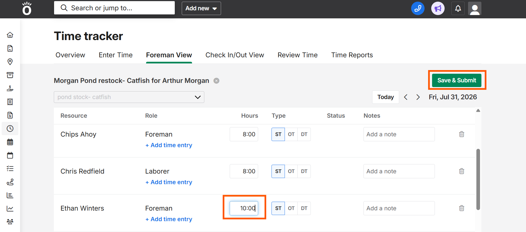Screen dimensions: 526x232
Task: Open the line chart sidebar icon
Action: pyautogui.click(x=10, y=209)
